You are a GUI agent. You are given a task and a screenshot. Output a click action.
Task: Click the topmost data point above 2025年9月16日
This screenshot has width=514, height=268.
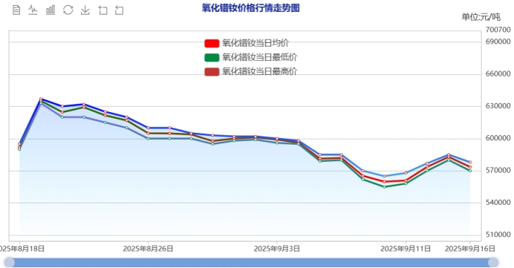[x=470, y=162]
